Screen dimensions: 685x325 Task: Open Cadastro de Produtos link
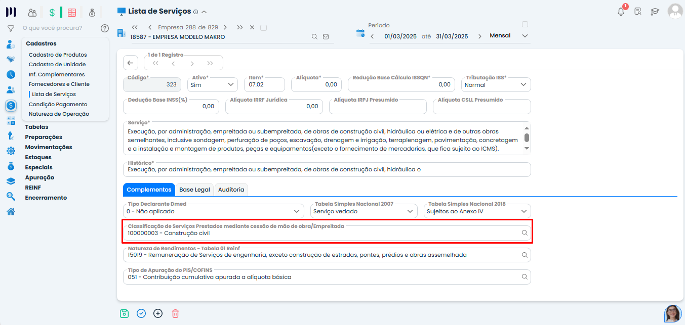coord(58,55)
